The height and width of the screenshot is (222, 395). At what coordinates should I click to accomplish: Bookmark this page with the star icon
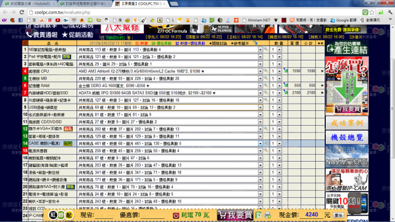click(372, 12)
